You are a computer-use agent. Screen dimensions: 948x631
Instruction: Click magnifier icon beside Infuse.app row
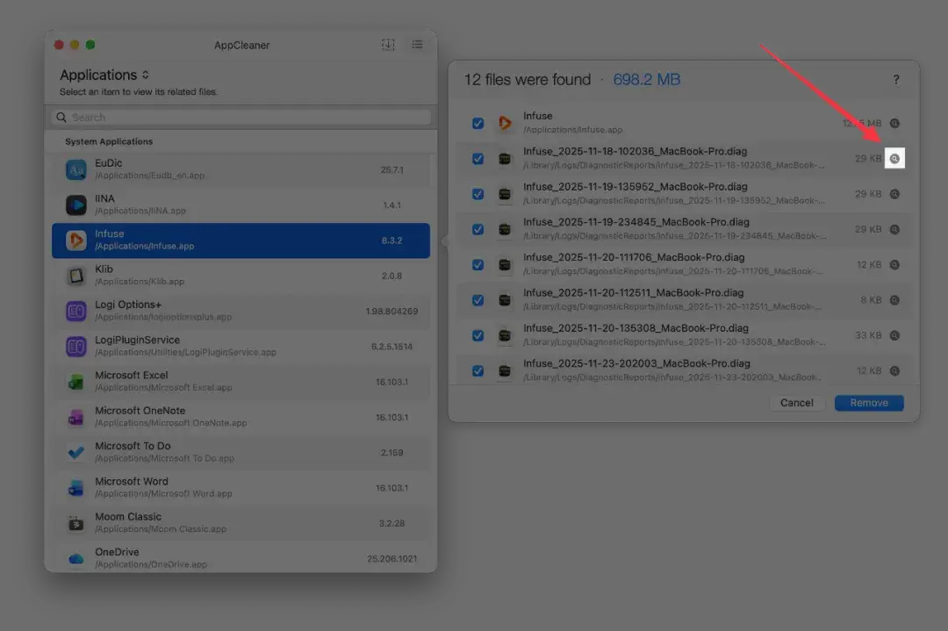(894, 123)
